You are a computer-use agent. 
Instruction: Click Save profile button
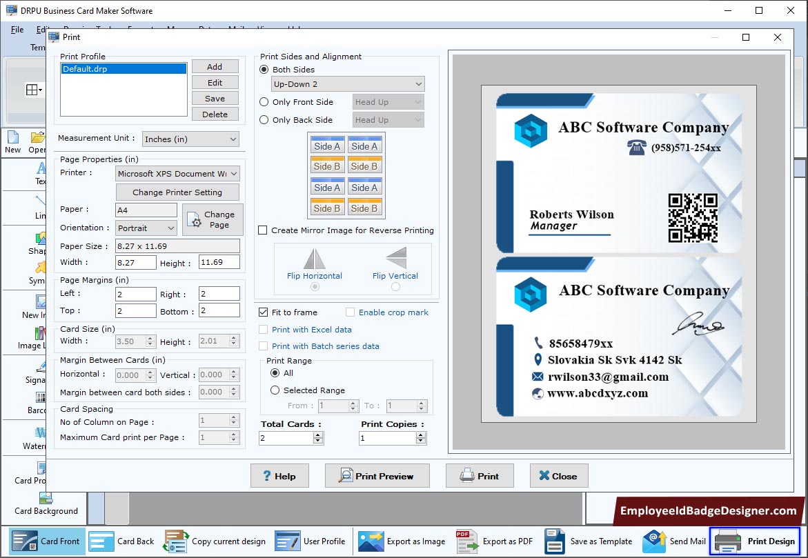click(x=215, y=99)
